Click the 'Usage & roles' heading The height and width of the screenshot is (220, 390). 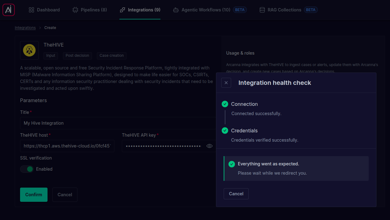[240, 53]
